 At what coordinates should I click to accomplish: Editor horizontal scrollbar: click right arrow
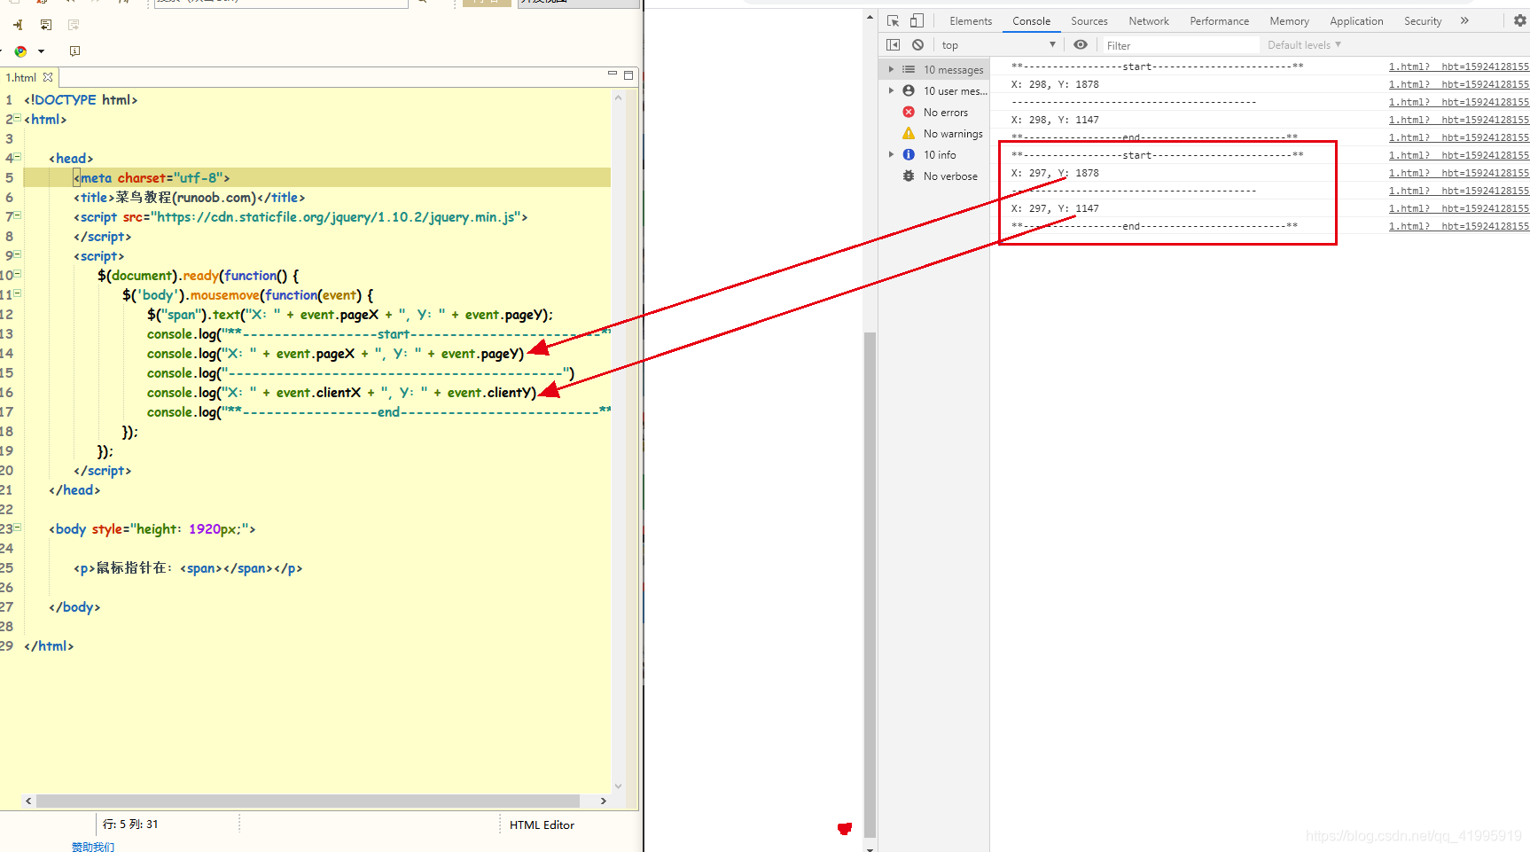tap(604, 801)
